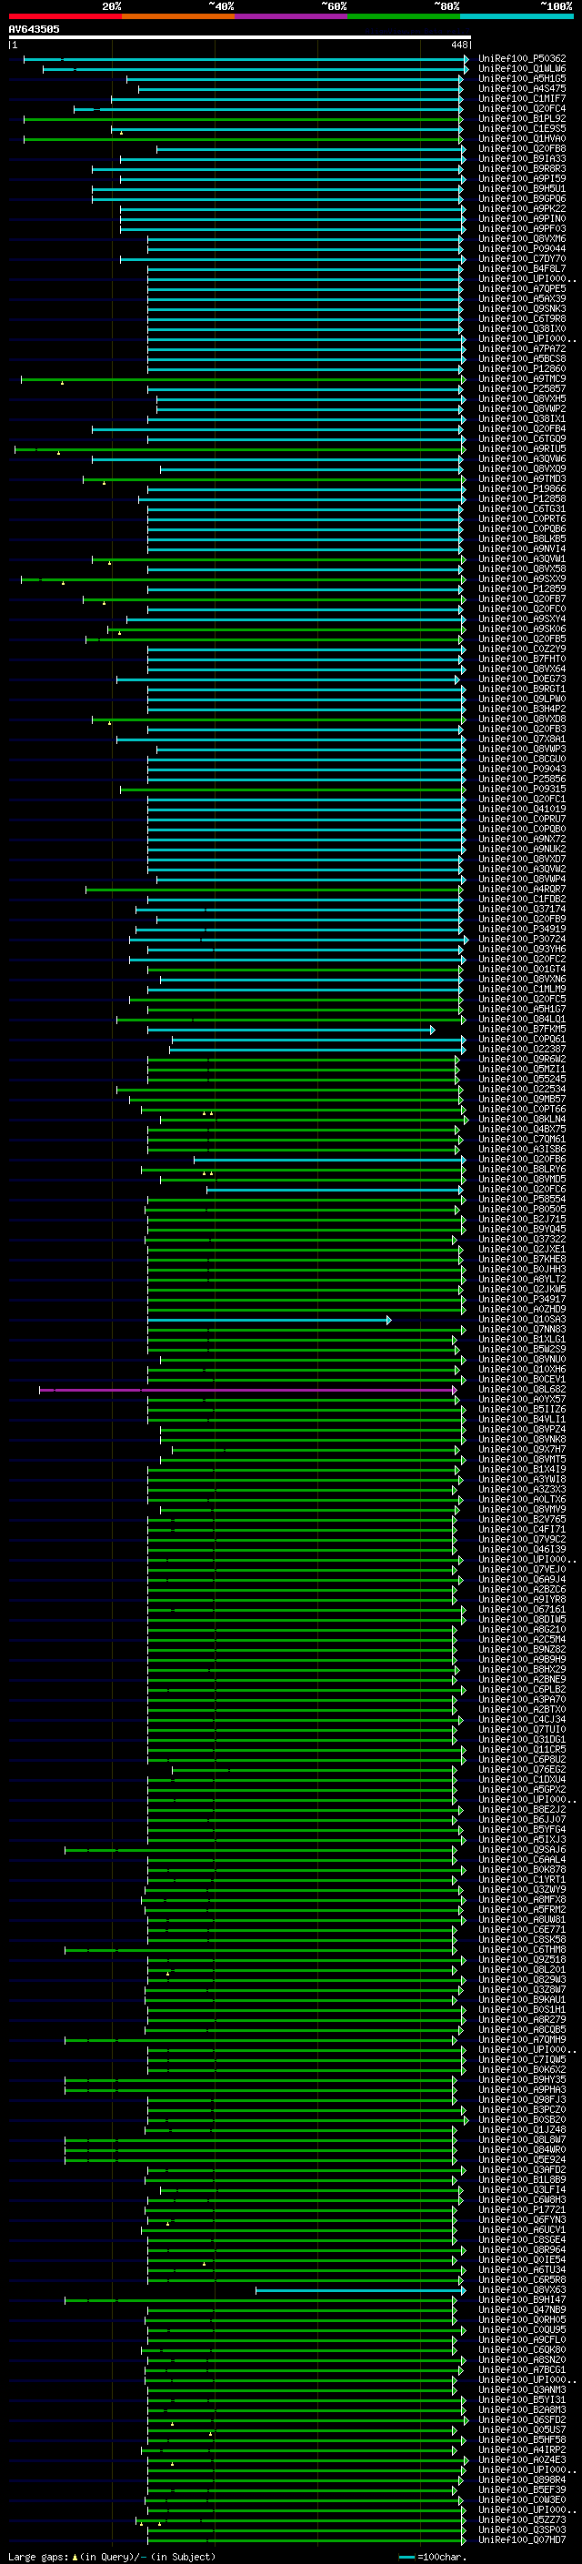Select the UniRef100_Q3SP03 label

[x=521, y=2530]
